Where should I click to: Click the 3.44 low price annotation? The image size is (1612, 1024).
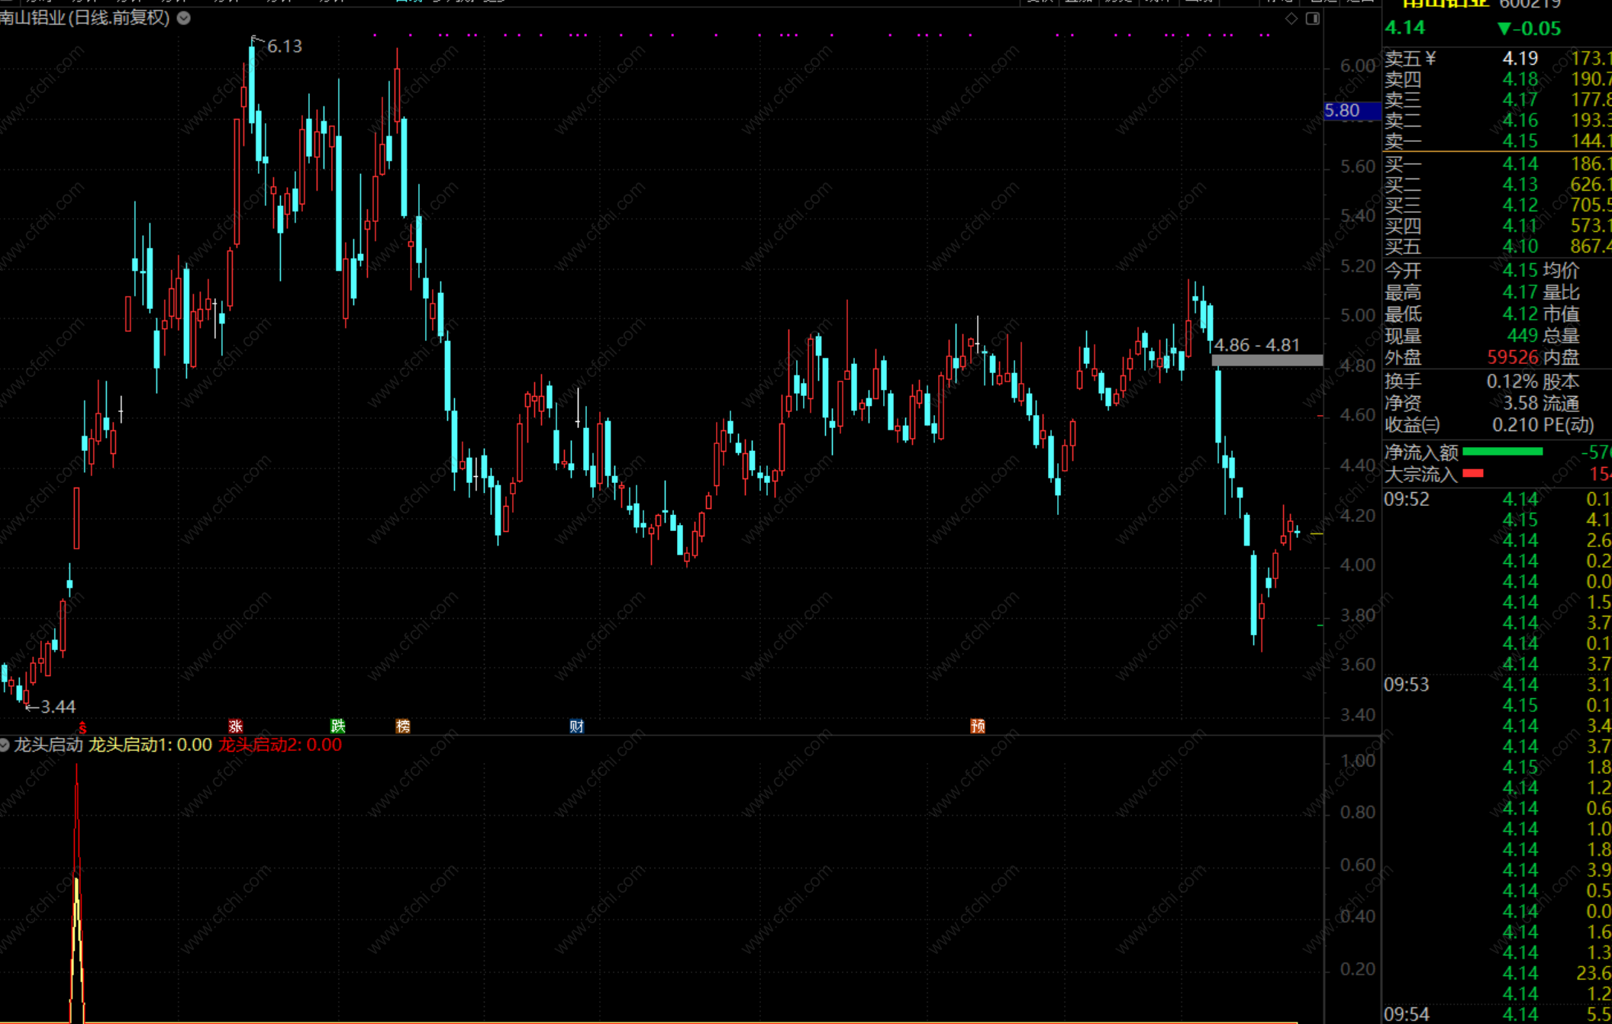[x=56, y=707]
